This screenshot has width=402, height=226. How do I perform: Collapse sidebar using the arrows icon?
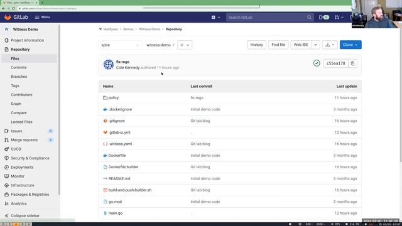click(6, 216)
